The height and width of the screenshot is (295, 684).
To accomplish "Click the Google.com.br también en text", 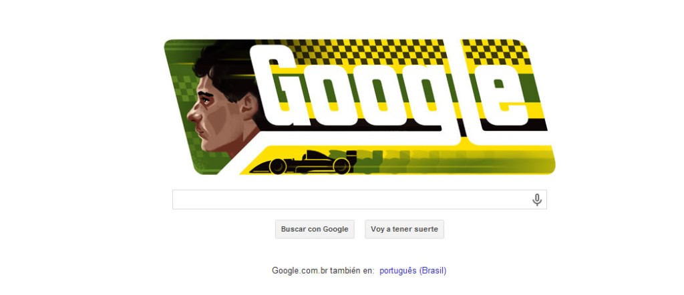I will coord(323,270).
